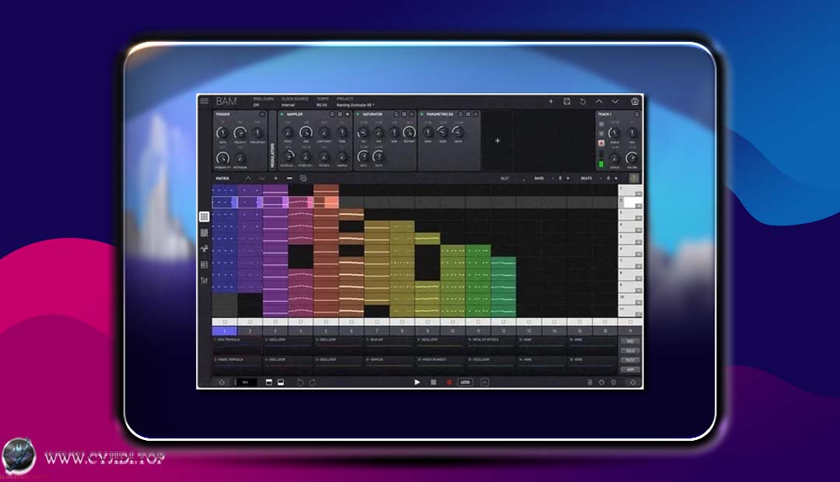
Task: Select previous project with header up chevron
Action: tap(599, 101)
